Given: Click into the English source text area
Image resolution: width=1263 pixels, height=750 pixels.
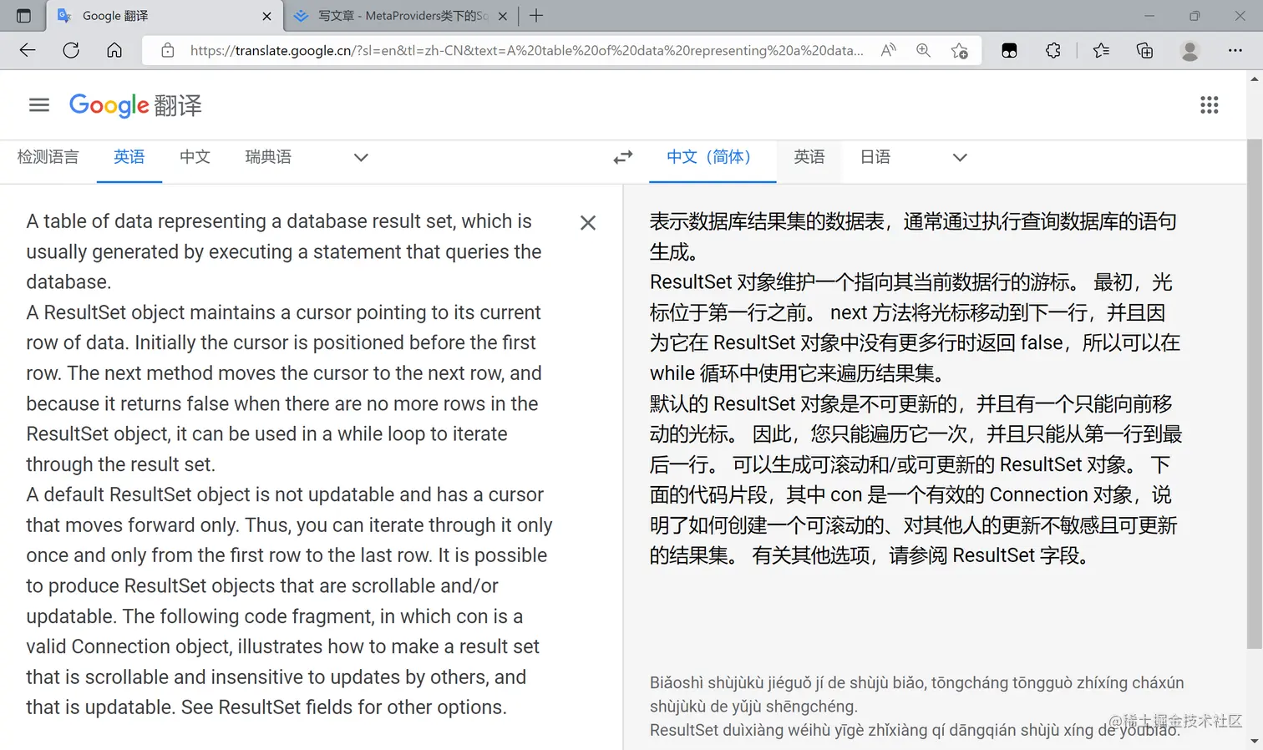Looking at the screenshot, I should pyautogui.click(x=289, y=464).
